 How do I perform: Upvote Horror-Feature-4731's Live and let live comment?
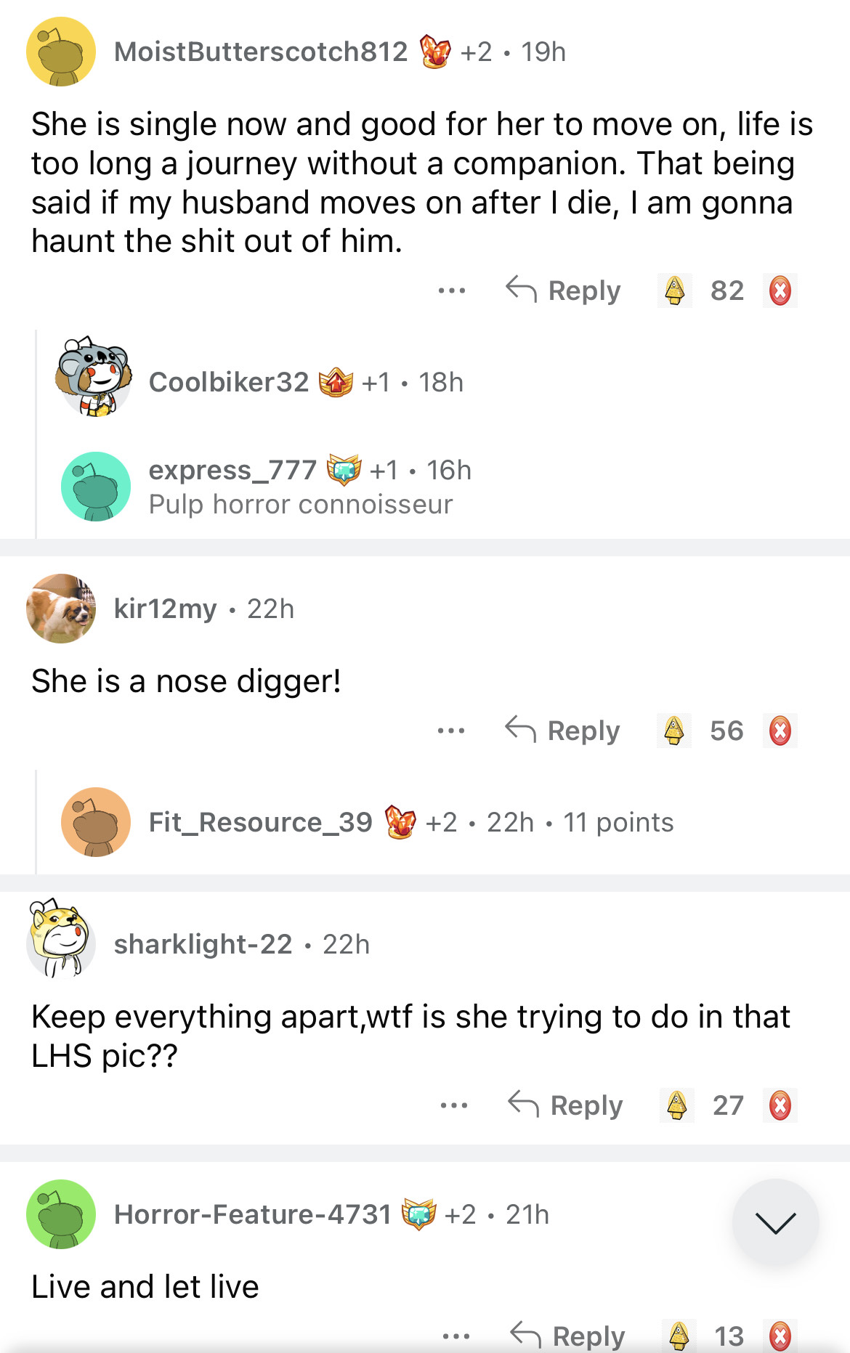[x=679, y=1336]
